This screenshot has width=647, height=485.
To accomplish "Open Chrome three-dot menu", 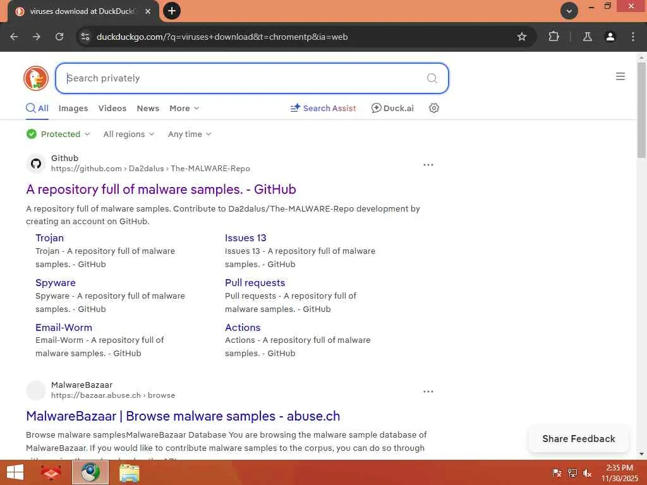I will coord(633,37).
